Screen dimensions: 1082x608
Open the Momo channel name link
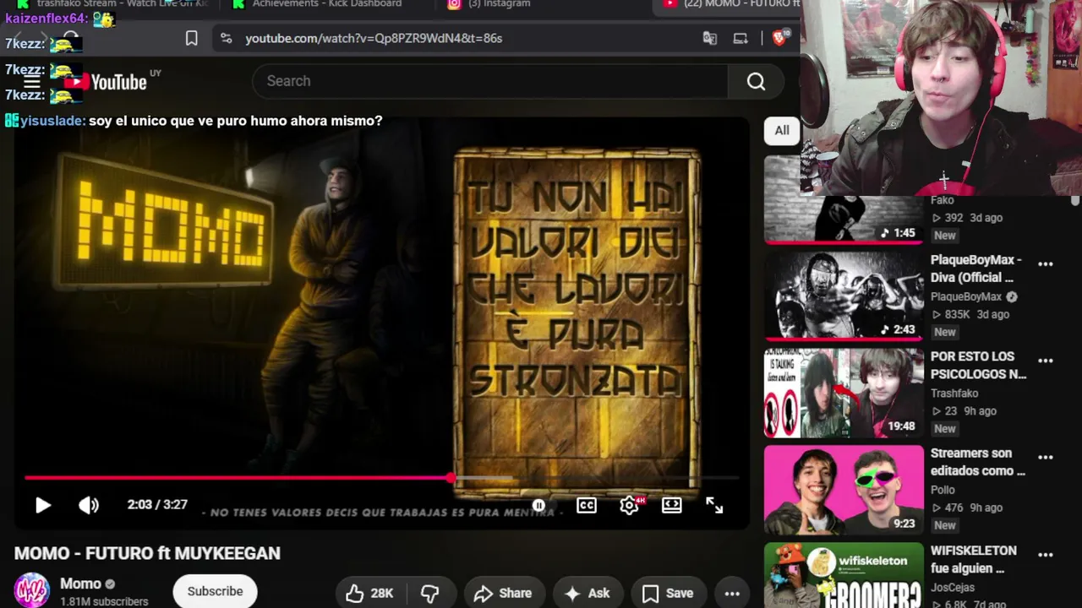[80, 584]
